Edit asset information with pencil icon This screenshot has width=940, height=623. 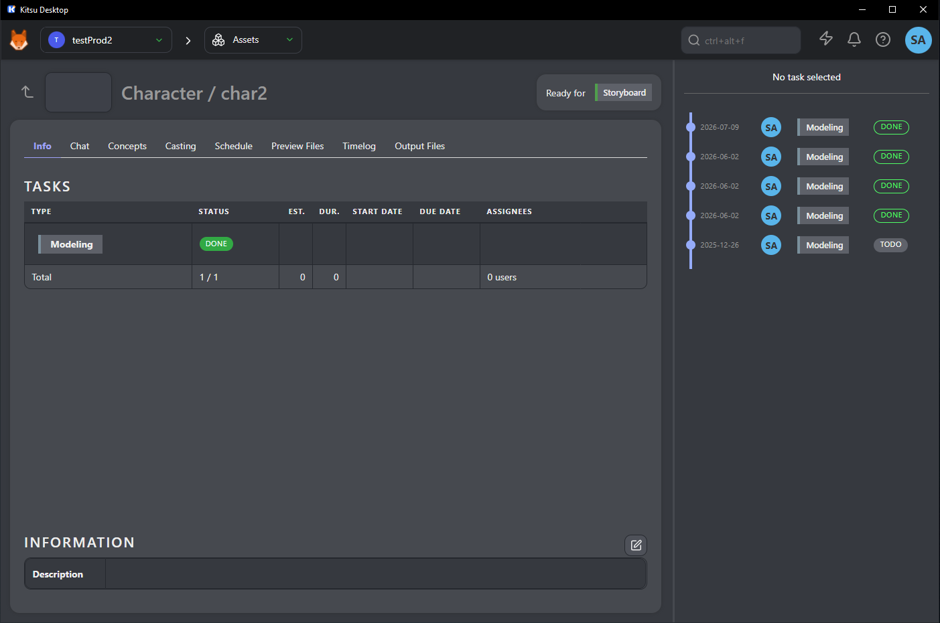(x=636, y=545)
